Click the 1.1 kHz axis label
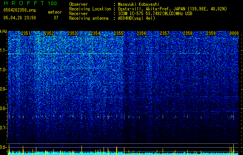Screen dimensions: 243x155 click(3, 50)
